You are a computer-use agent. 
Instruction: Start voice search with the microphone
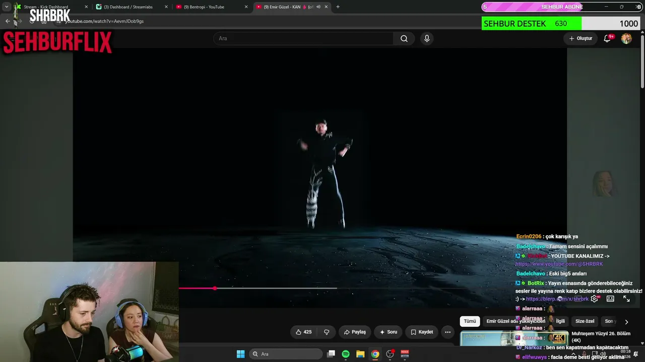point(427,38)
